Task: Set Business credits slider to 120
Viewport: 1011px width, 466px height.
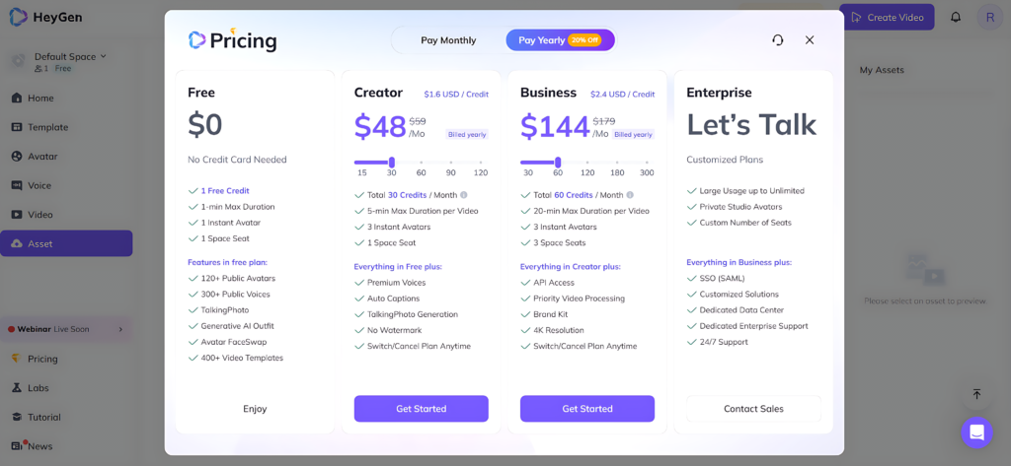Action: 587,163
